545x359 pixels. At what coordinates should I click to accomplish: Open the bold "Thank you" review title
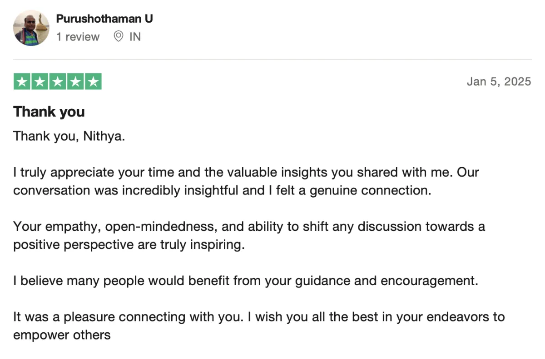coord(49,112)
